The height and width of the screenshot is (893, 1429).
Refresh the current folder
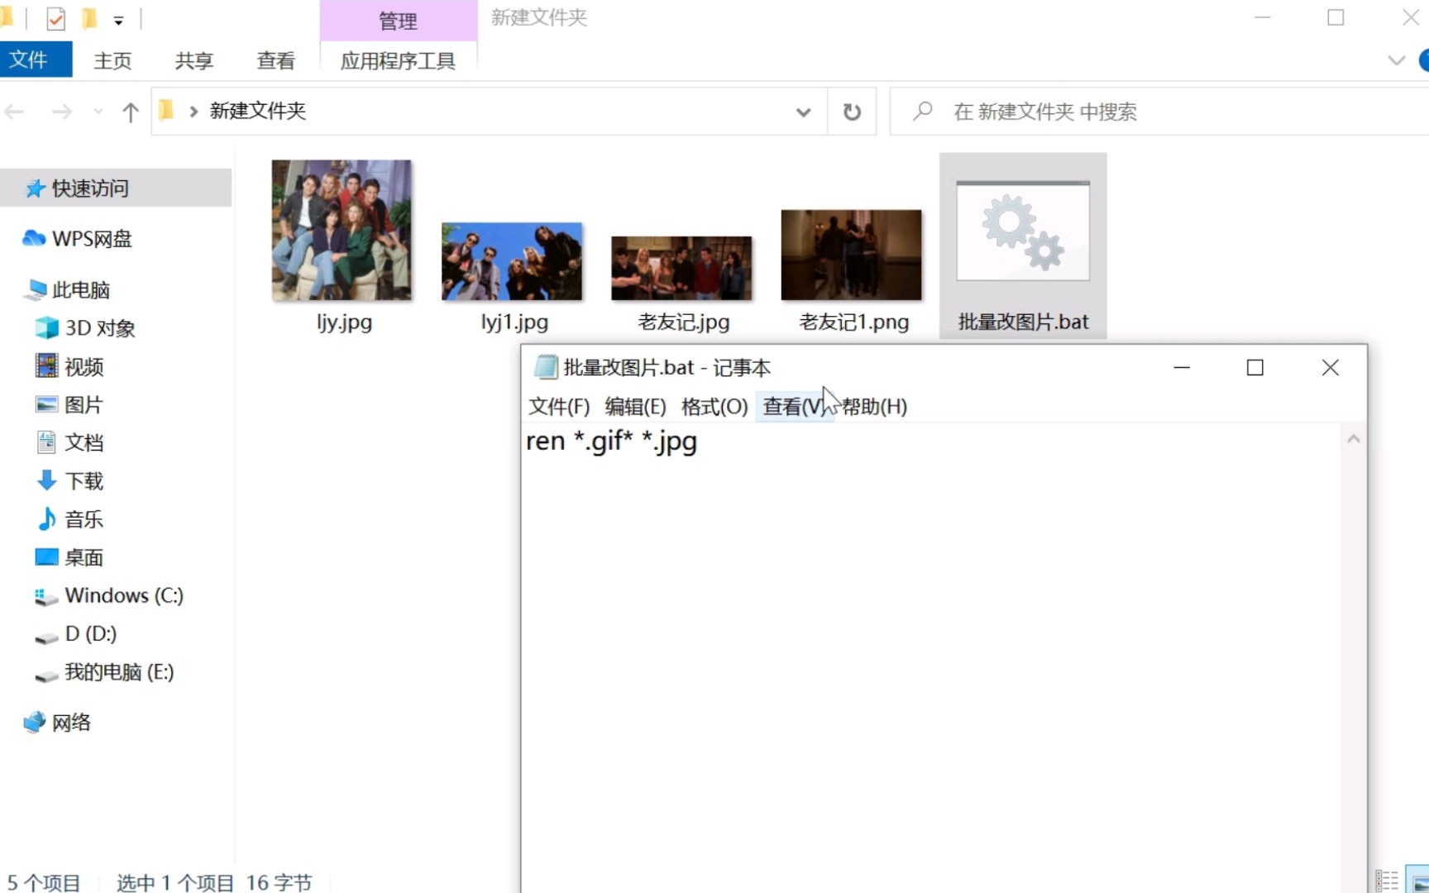852,112
